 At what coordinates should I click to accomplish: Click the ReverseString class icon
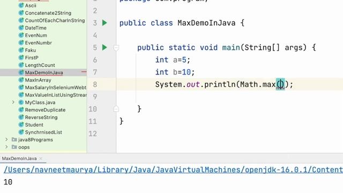(x=21, y=117)
